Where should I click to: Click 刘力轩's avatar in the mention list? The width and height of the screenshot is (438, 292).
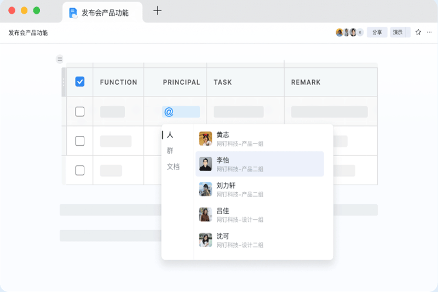(x=205, y=190)
